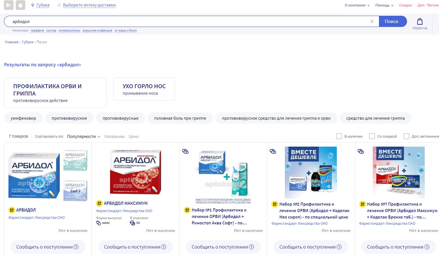Open the Набор №7 Профилактика product title
Image resolution: width=439 pixels, height=257 pixels.
402,211
